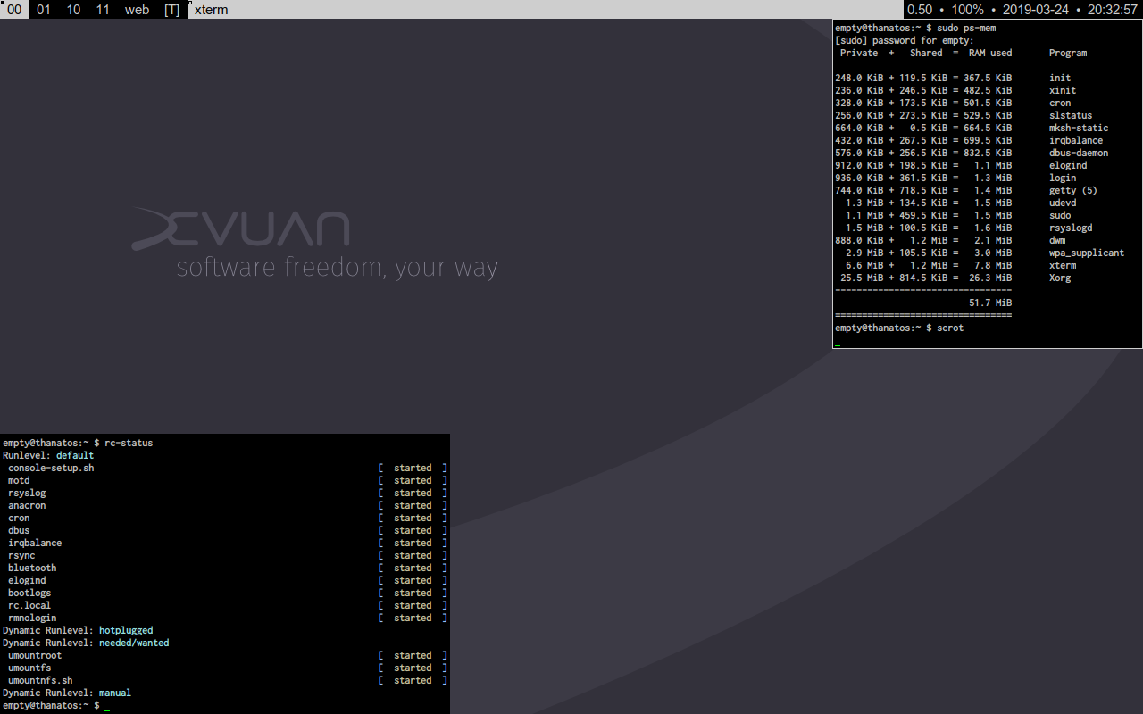Click the 'slstatus' program name
Image resolution: width=1143 pixels, height=714 pixels.
1071,115
